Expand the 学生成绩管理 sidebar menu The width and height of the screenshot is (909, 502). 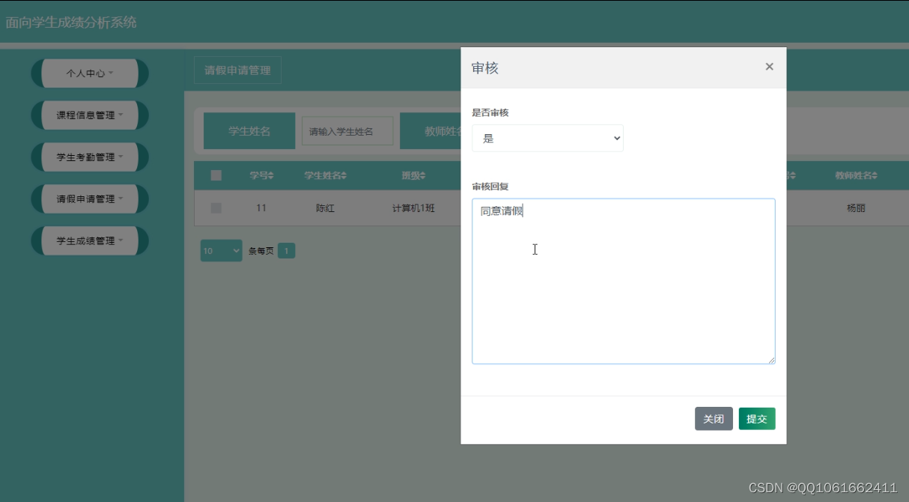click(x=89, y=241)
